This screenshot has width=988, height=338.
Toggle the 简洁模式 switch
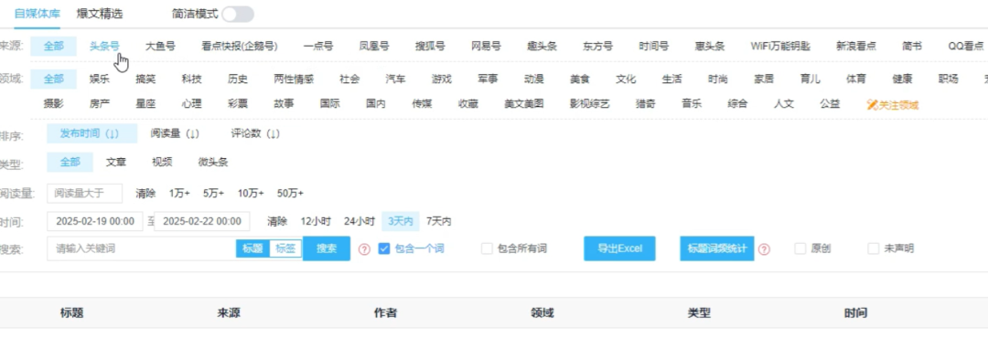238,14
